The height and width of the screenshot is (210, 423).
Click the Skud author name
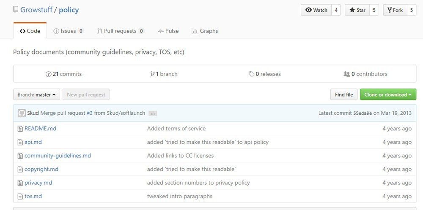[33, 113]
